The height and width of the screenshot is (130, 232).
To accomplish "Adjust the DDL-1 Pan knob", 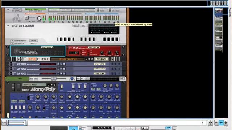I will pyautogui.click(x=109, y=52).
